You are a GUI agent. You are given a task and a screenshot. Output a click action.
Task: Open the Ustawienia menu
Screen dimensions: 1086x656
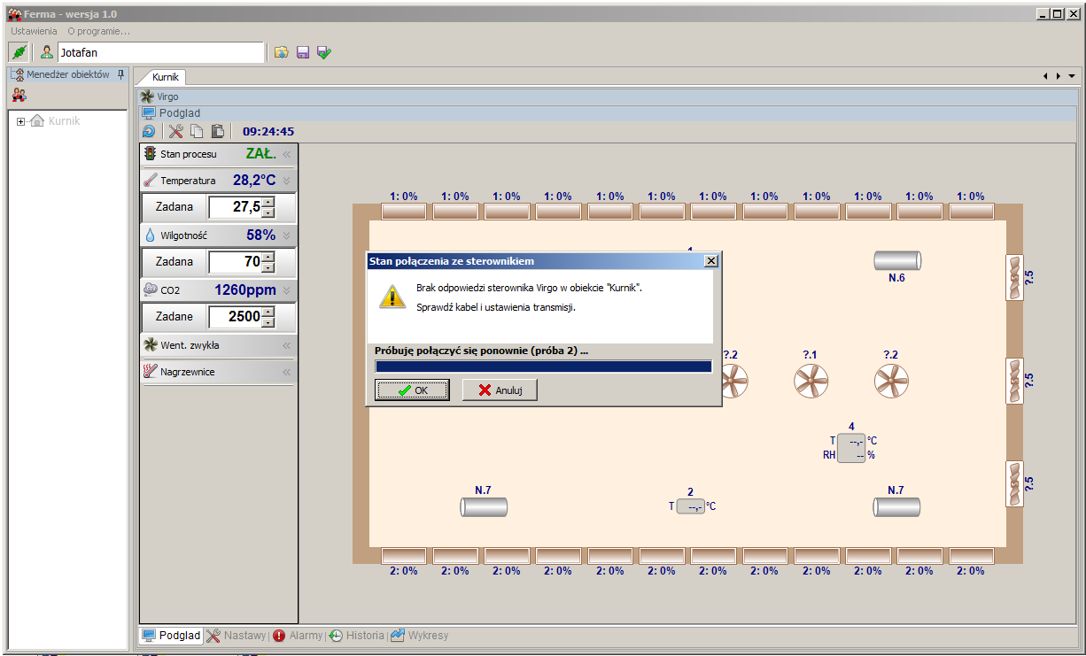[34, 31]
